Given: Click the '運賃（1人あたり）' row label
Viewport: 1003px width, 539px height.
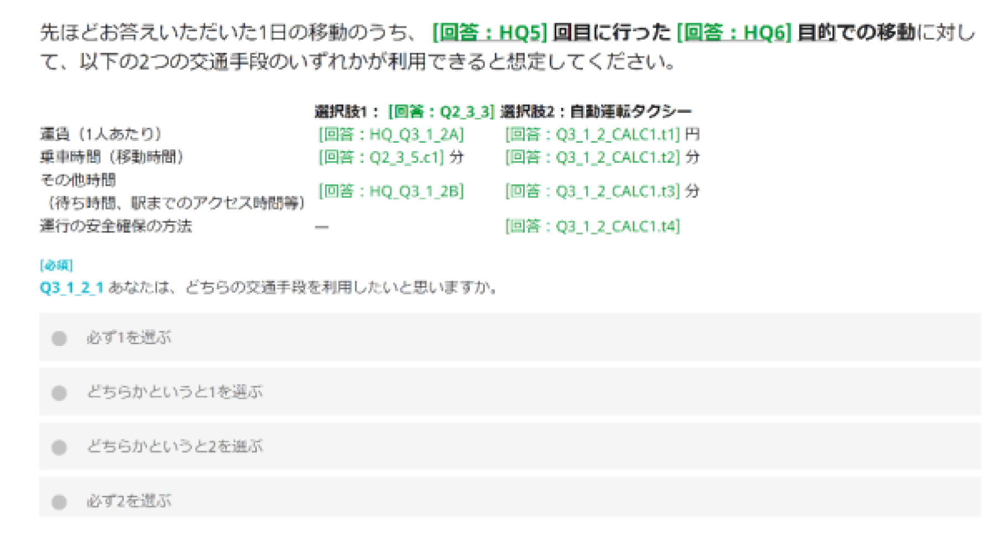Looking at the screenshot, I should [x=101, y=134].
